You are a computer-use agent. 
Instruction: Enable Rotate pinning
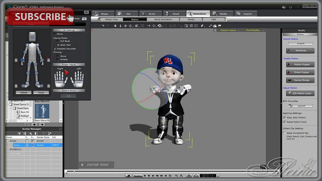tap(58, 59)
